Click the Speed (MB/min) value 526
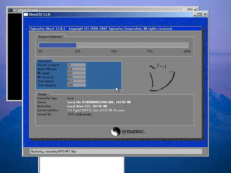 point(77,69)
